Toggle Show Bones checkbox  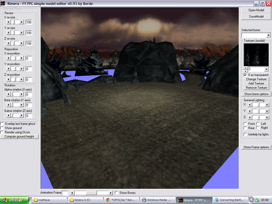coord(116,193)
